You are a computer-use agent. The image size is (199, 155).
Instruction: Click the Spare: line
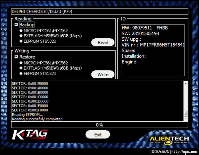click(128, 51)
